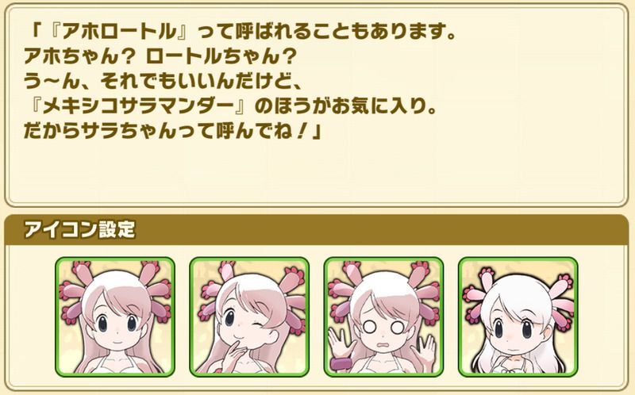Choose the winking axolotl girl icon

[x=249, y=317]
